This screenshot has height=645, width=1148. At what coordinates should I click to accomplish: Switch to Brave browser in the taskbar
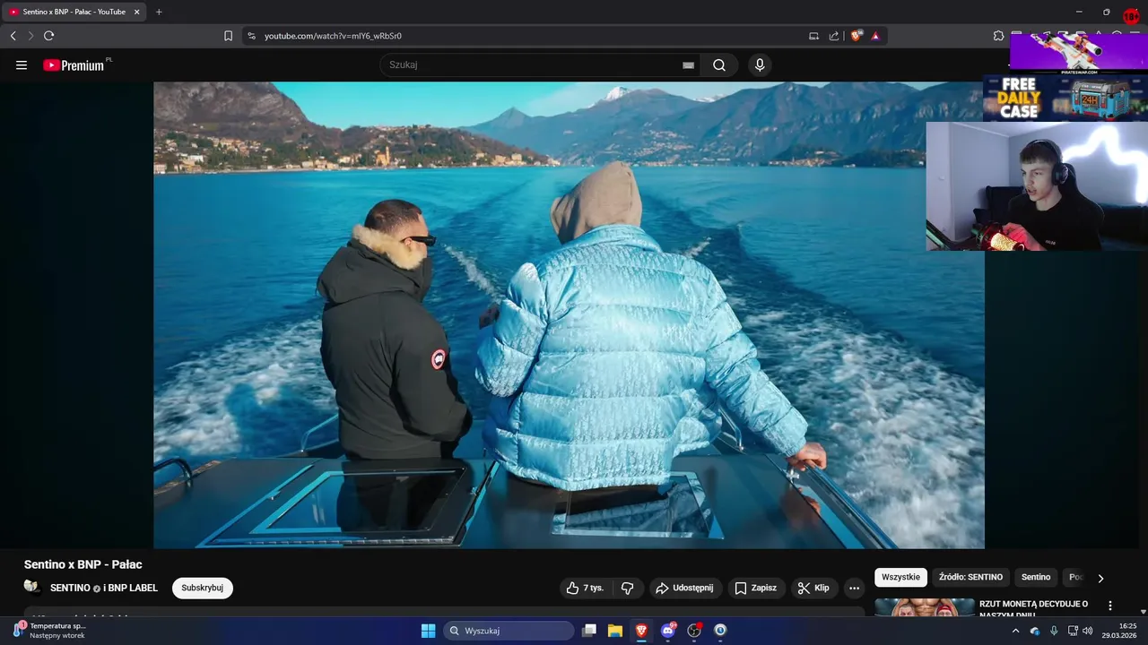tap(641, 631)
